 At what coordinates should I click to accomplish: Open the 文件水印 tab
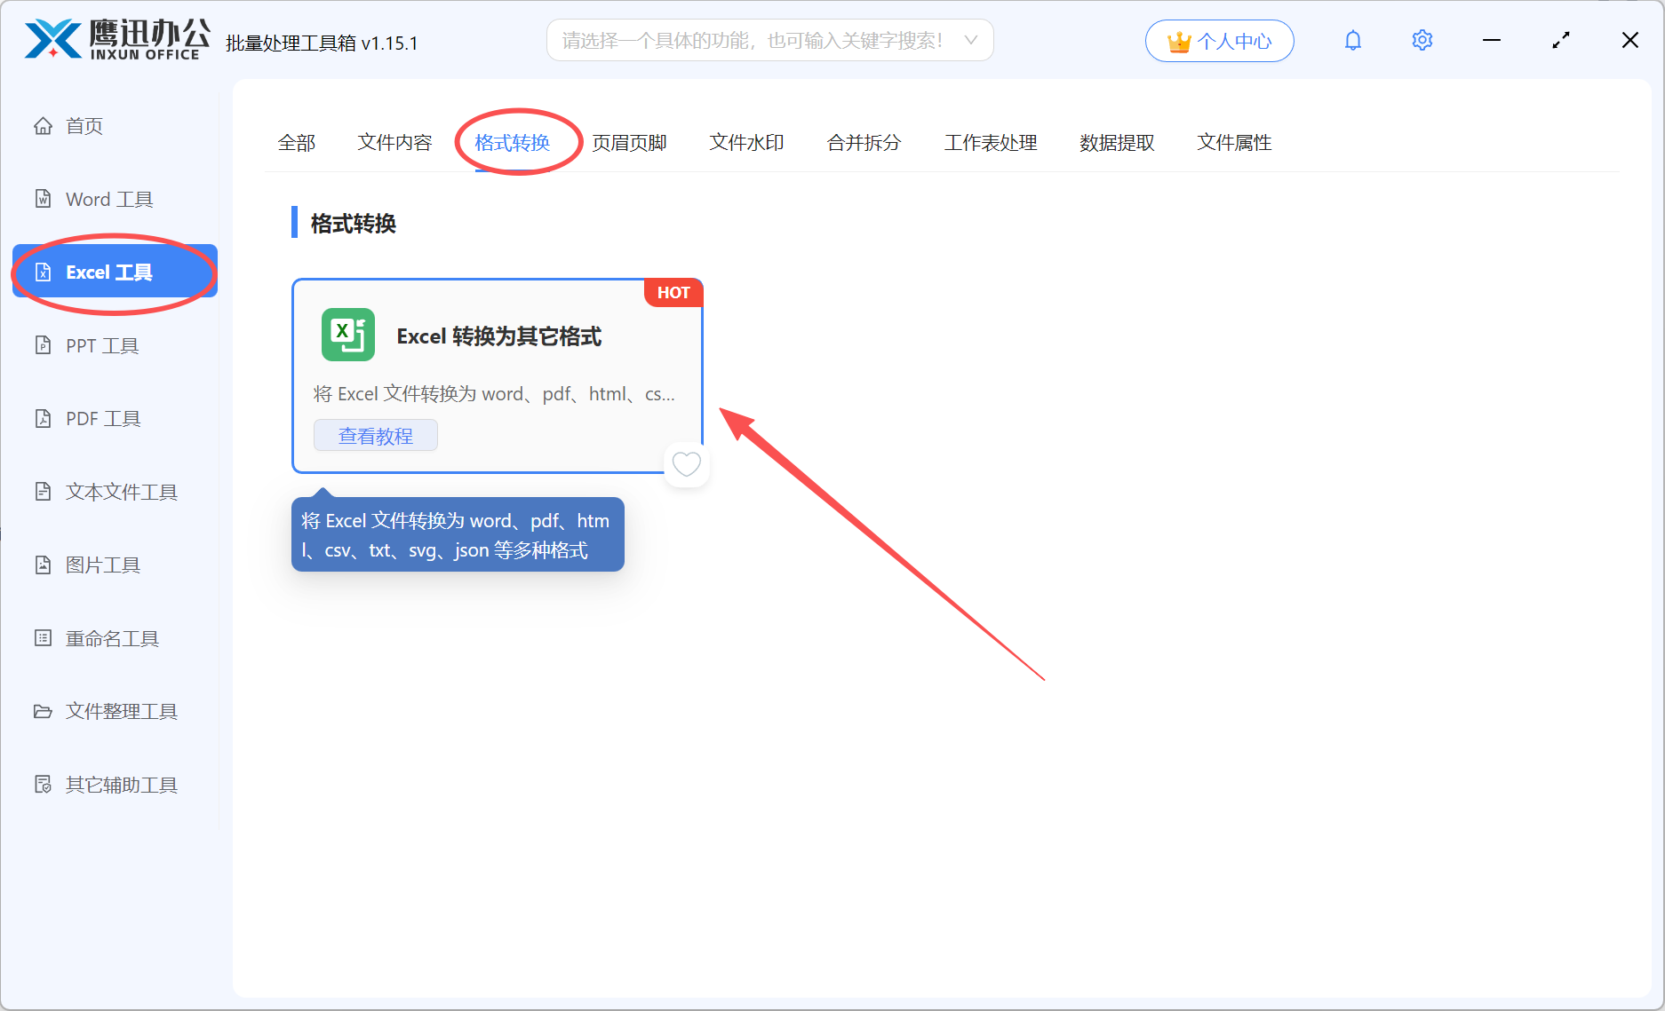pos(746,143)
